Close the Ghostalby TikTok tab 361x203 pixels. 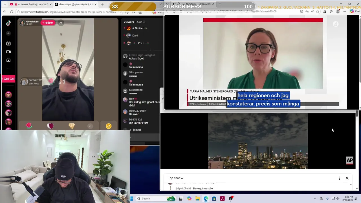point(95,5)
